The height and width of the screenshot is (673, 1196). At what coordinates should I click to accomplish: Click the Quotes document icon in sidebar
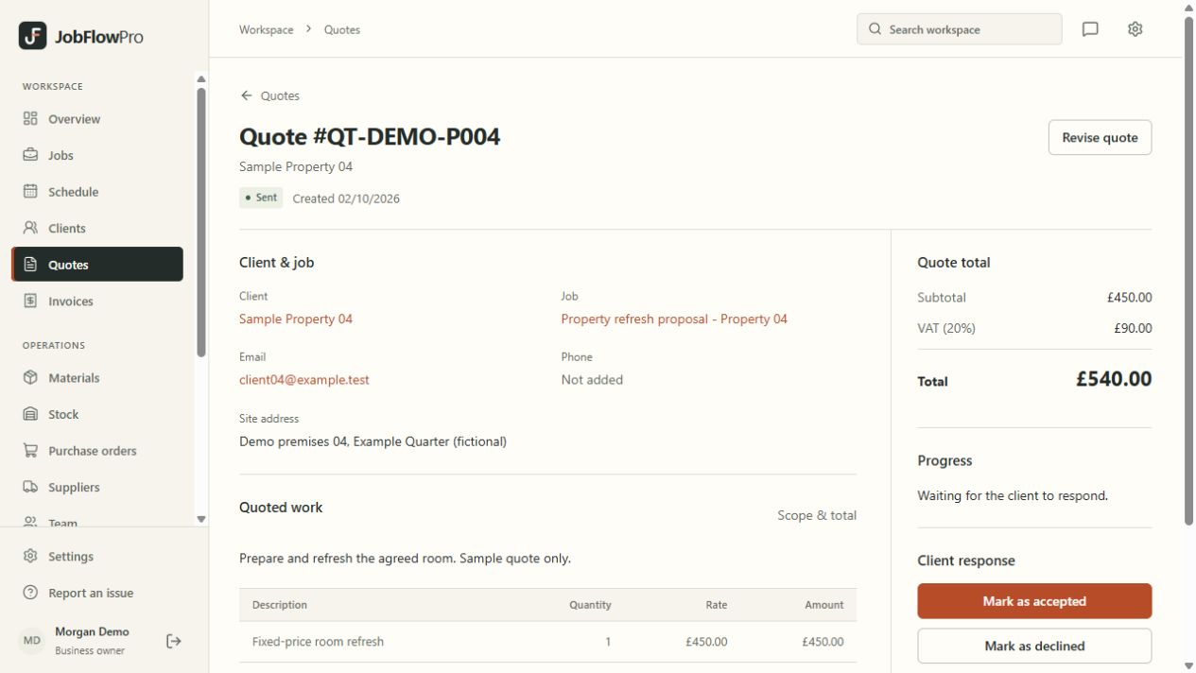[x=30, y=265]
